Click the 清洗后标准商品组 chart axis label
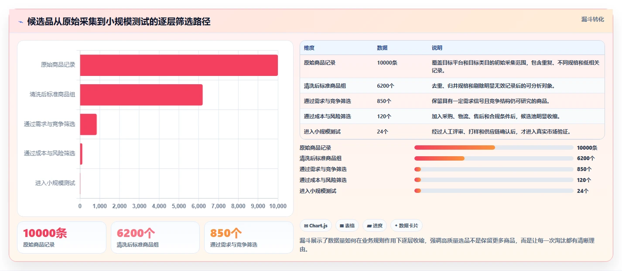Image resolution: width=622 pixels, height=271 pixels. pyautogui.click(x=52, y=95)
